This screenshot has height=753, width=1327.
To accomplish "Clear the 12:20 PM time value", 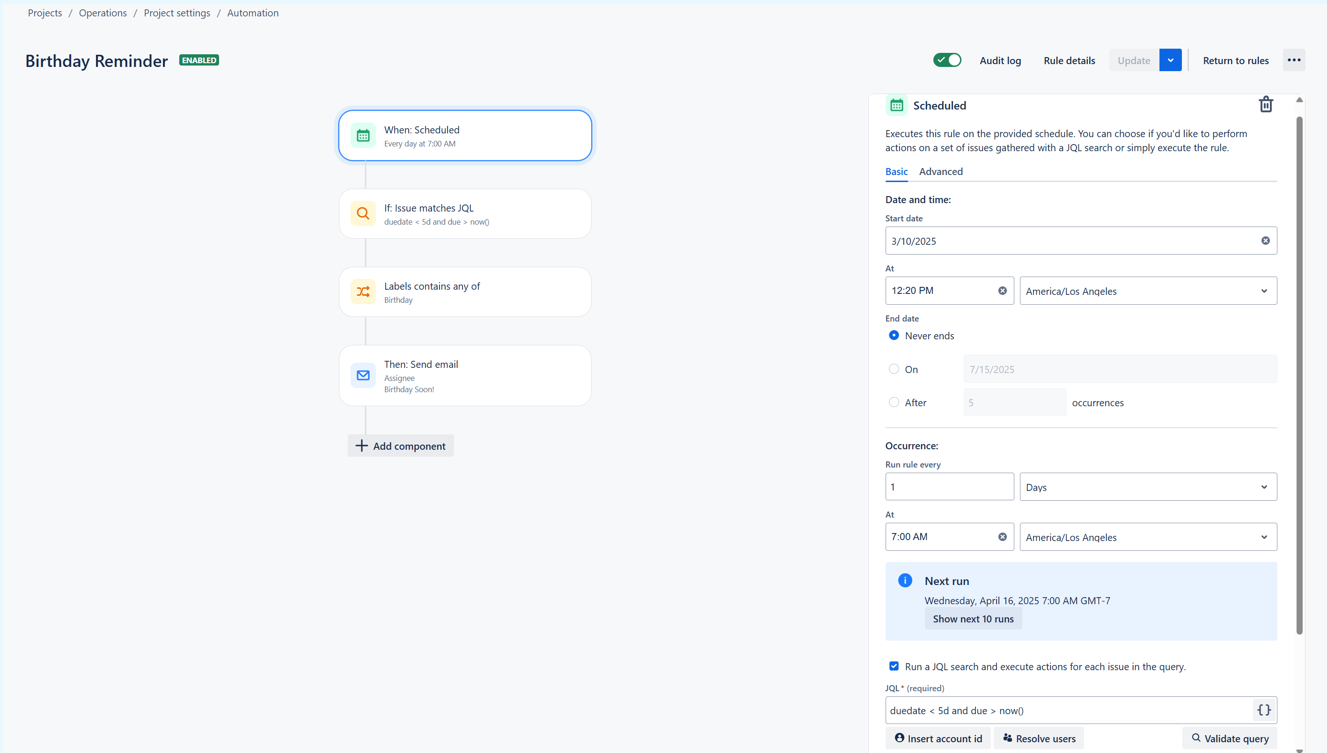I will click(1002, 291).
